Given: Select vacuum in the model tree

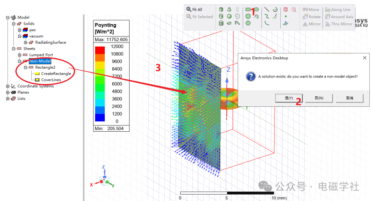Looking at the screenshot, I should (x=36, y=36).
